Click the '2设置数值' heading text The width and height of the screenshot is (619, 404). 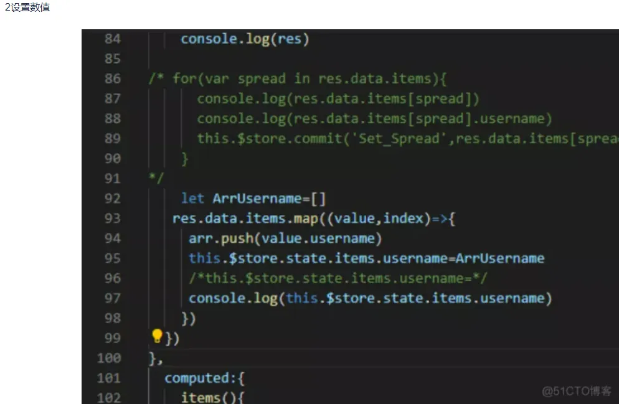(x=27, y=7)
